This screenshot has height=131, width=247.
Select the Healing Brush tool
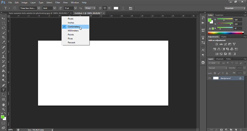pyautogui.click(x=3, y=47)
